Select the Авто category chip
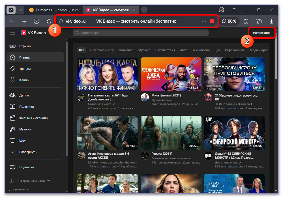 pos(184,50)
